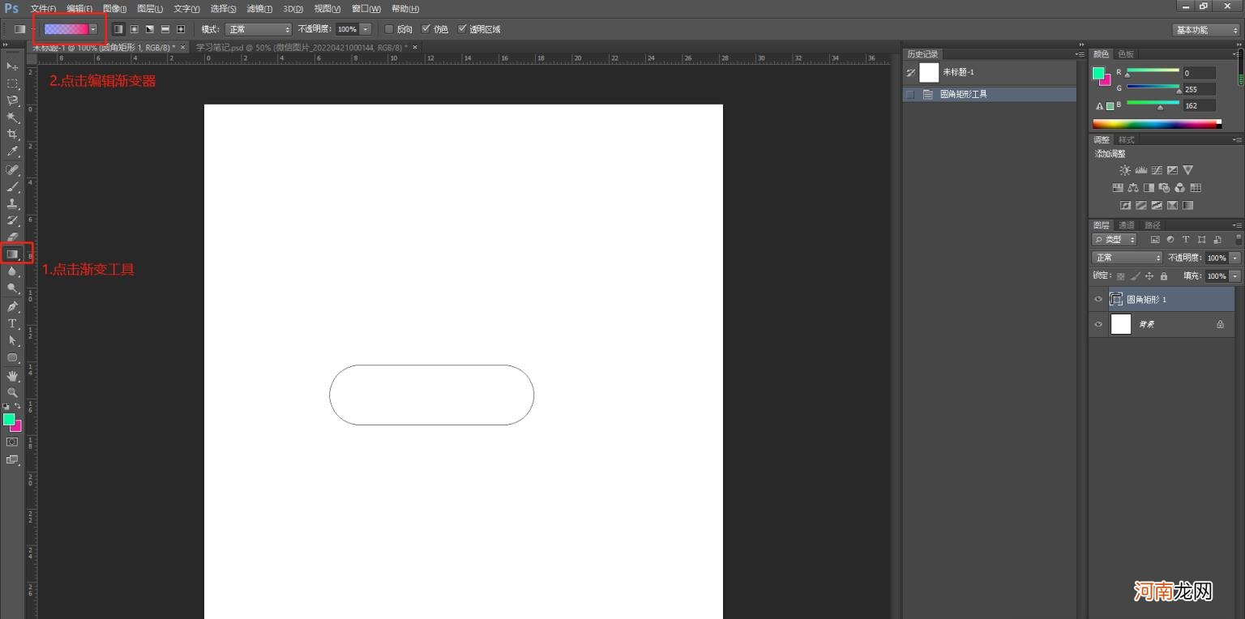Viewport: 1245px width, 619px height.
Task: Select the Dodge tool
Action: click(12, 288)
